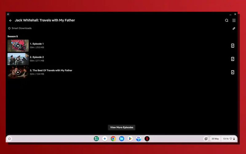Image resolution: width=246 pixels, height=154 pixels.
Task: Open the Netflix search icon
Action: point(227,20)
